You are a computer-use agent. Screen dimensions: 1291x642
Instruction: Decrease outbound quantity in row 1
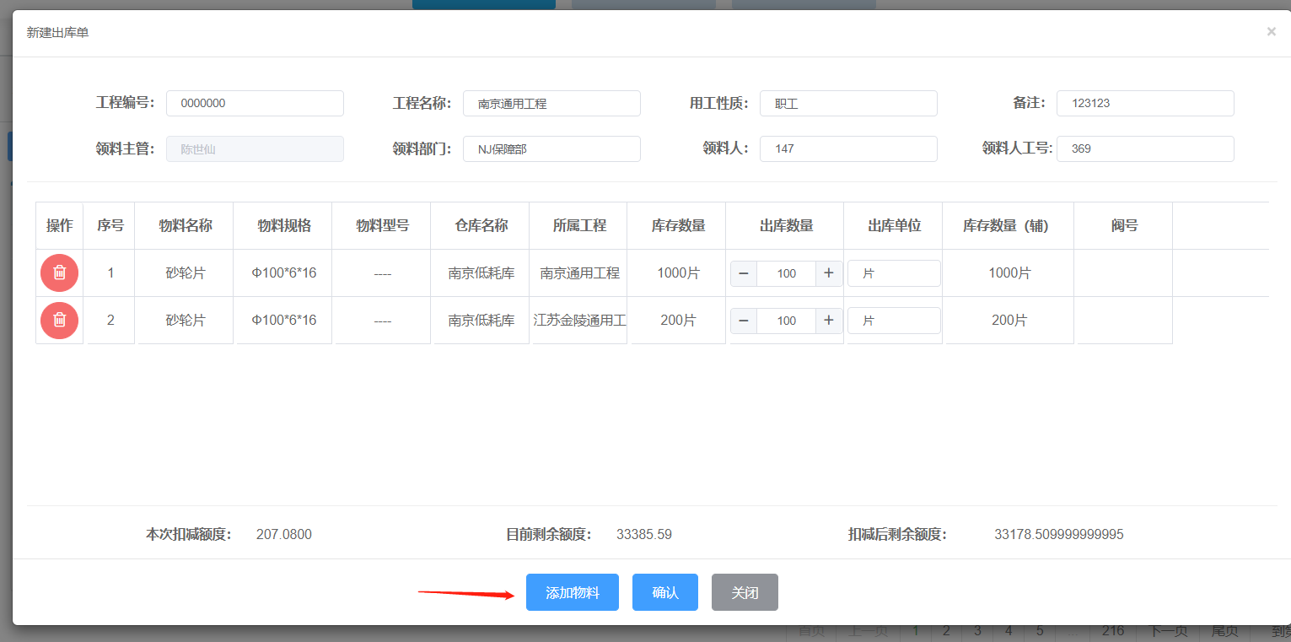[744, 273]
